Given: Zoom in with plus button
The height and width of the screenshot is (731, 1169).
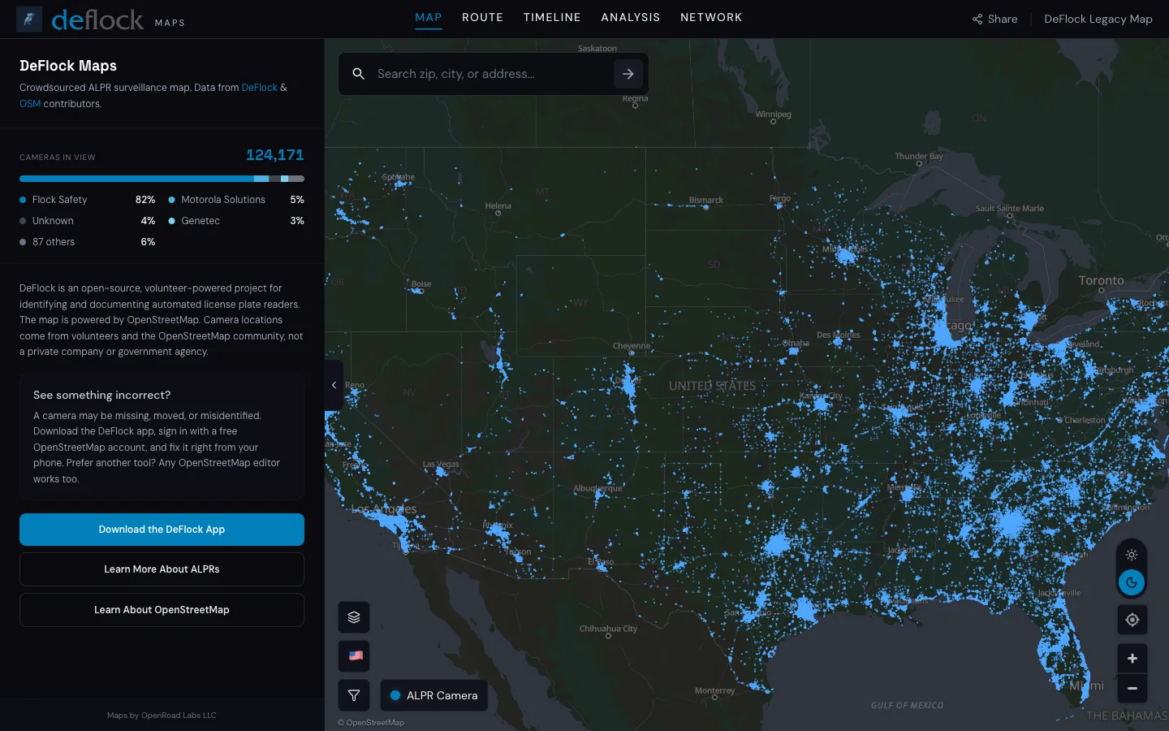Looking at the screenshot, I should click(x=1132, y=659).
